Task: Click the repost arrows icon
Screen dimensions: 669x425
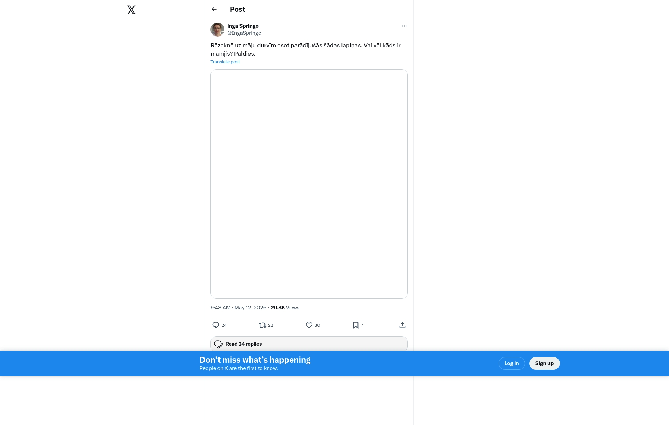Action: click(262, 325)
